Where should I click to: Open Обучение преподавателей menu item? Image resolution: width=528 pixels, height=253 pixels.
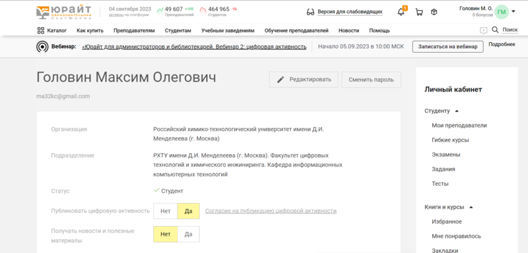point(296,30)
